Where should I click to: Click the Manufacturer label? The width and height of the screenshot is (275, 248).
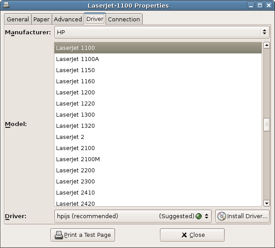[x=28, y=33]
